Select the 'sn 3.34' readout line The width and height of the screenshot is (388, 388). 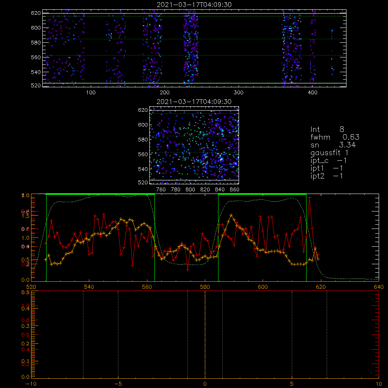333,145
